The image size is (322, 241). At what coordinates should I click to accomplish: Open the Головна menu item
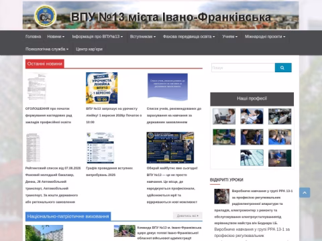(33, 37)
